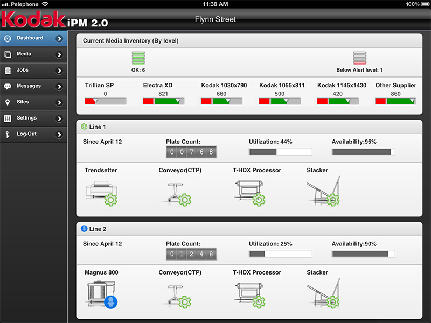
Task: Select Line 2 T-HDX Processor device icon
Action: (x=250, y=295)
